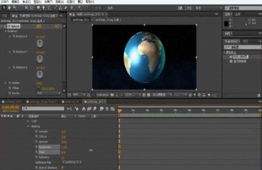Click the Roughness stopwatch in timeline

coord(36,147)
